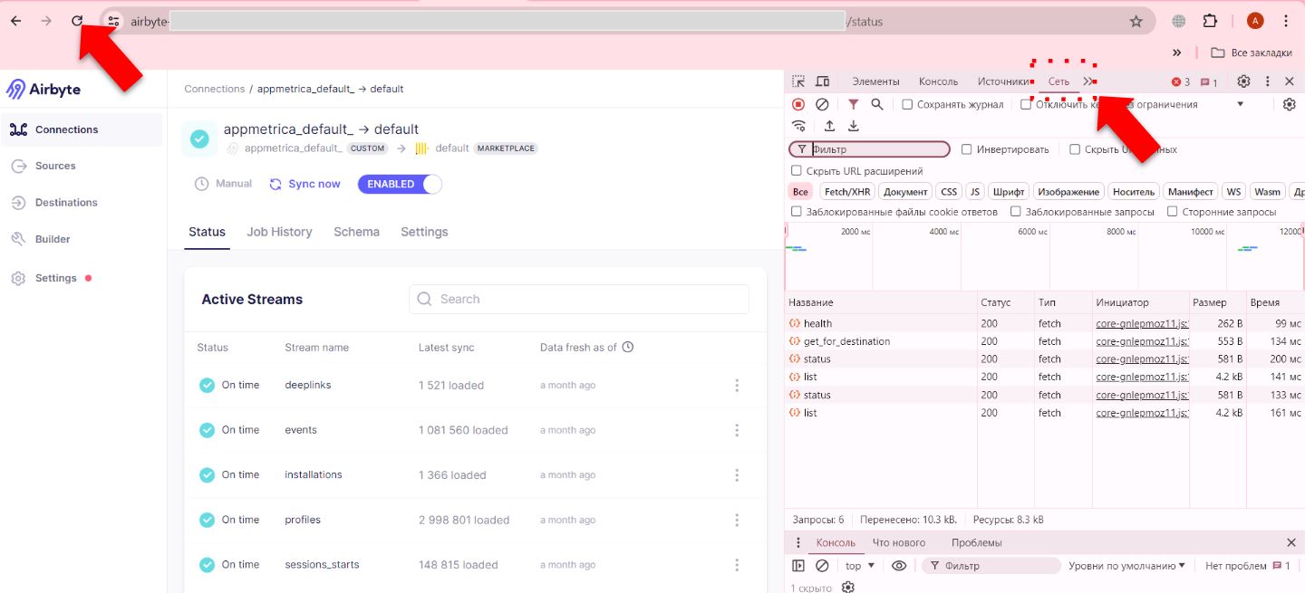1305x593 pixels.
Task: Open the Элементы DevTools tab
Action: pyautogui.click(x=875, y=81)
